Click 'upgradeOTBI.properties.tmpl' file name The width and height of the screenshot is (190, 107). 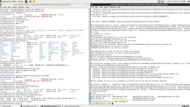[168, 97]
